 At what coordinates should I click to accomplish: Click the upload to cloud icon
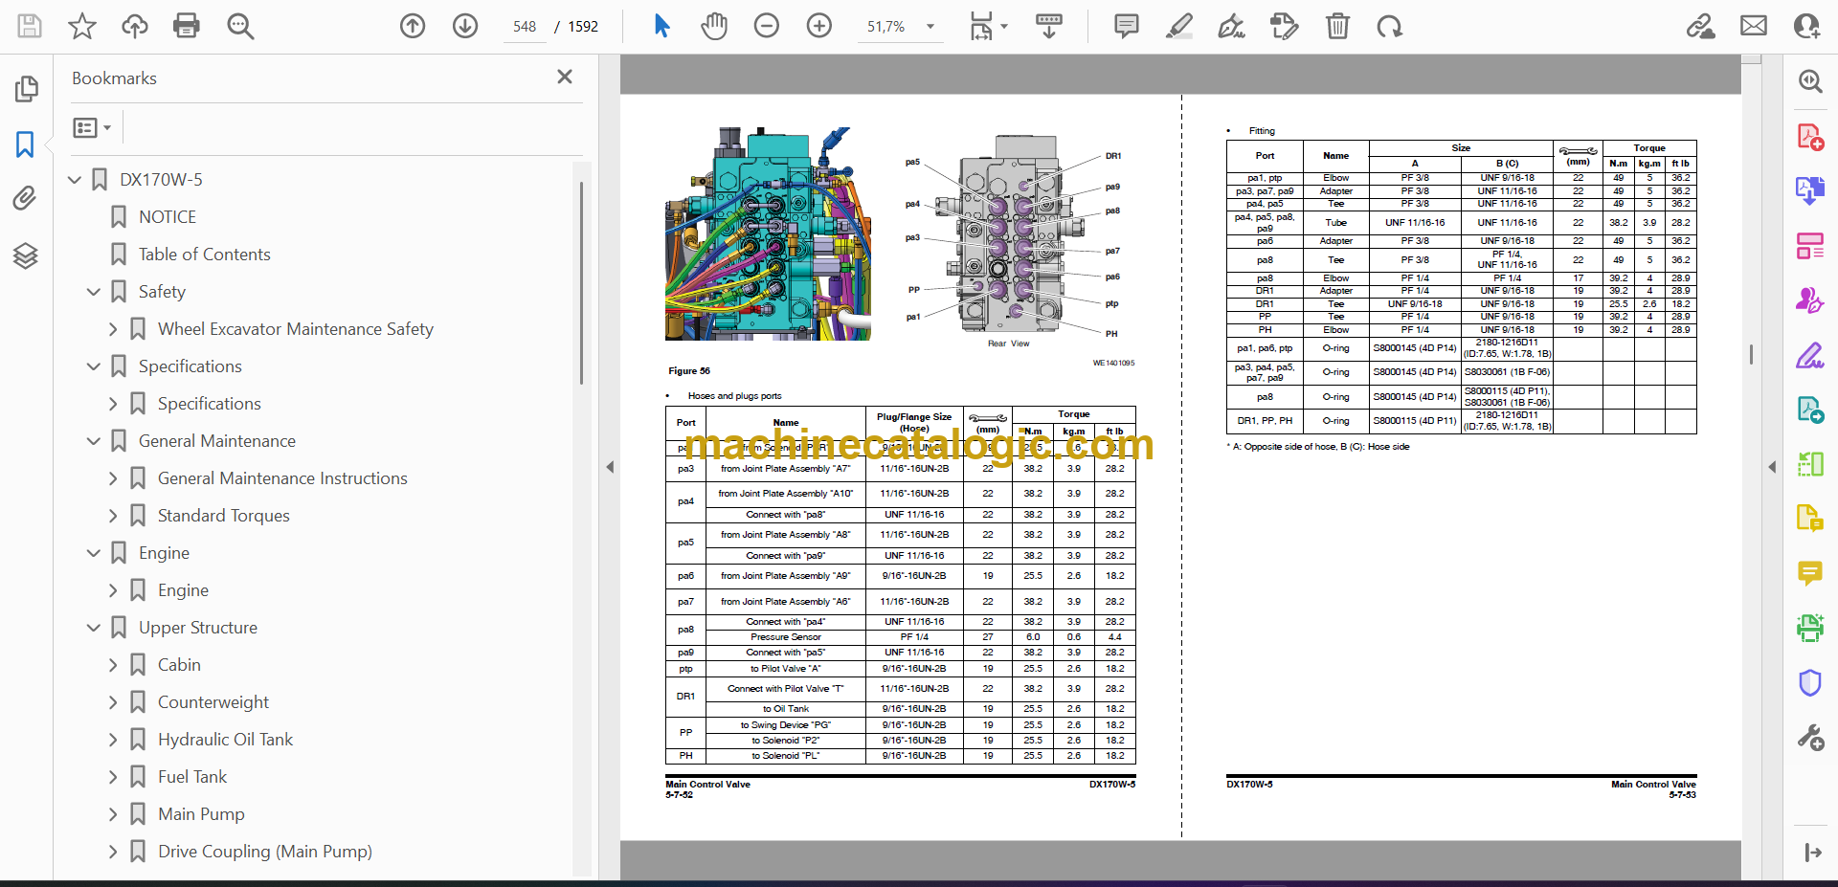pos(135,26)
